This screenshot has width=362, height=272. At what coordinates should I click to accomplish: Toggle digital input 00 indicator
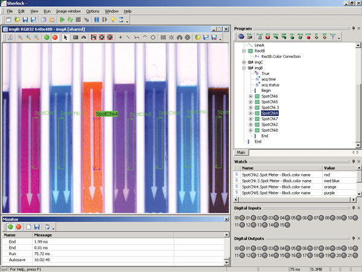click(x=242, y=218)
